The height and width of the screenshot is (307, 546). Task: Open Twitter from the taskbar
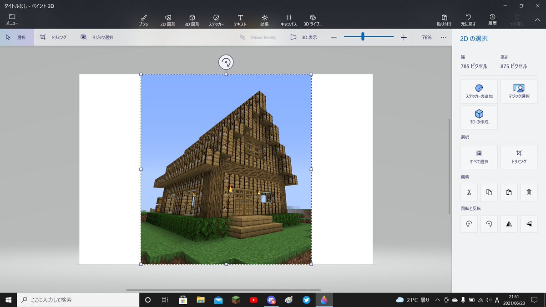pyautogui.click(x=307, y=300)
